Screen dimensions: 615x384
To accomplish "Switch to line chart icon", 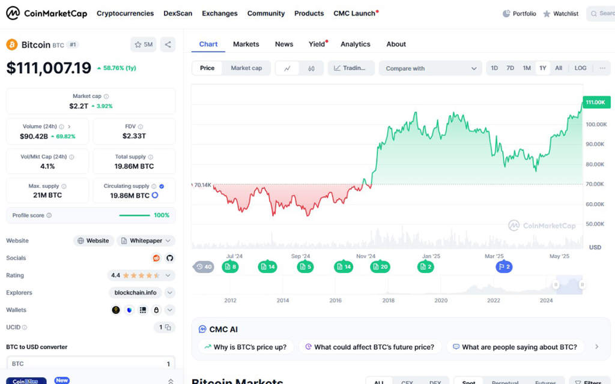I will click(x=288, y=68).
